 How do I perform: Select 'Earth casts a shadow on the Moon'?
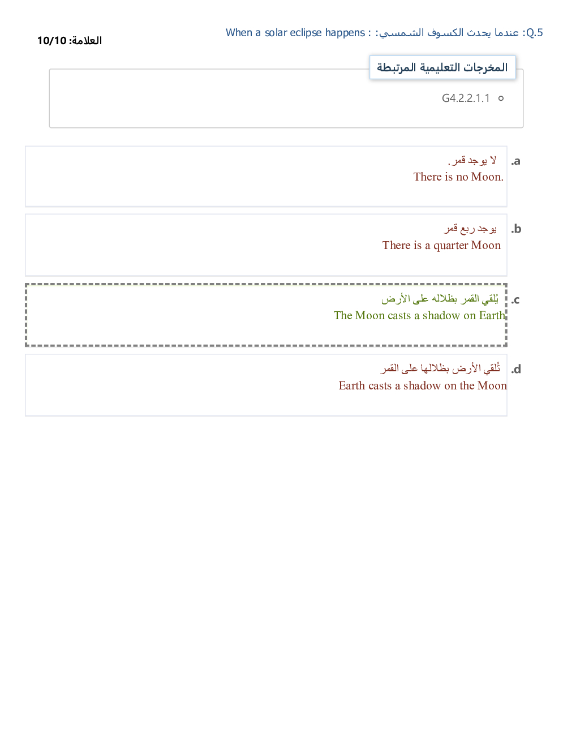(422, 386)
